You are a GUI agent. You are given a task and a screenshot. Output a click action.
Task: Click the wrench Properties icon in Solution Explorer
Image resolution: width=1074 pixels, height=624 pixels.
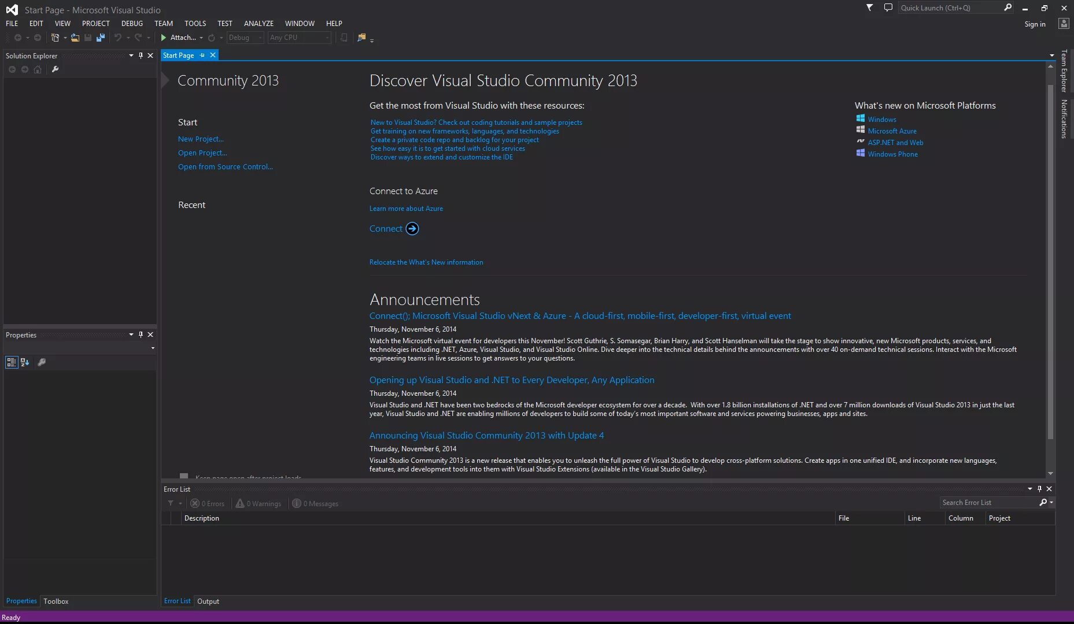click(55, 69)
